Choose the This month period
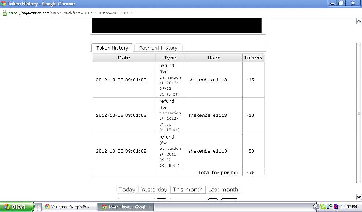This screenshot has height=212, width=362. (x=188, y=190)
